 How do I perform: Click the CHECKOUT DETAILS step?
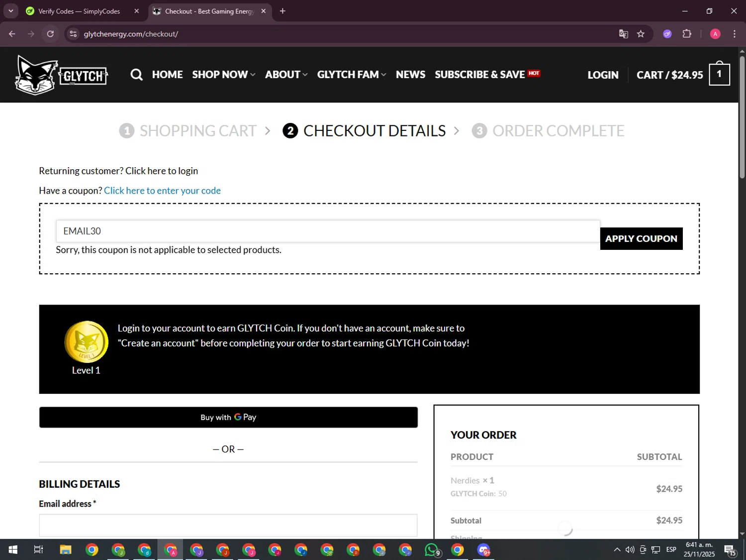pyautogui.click(x=364, y=131)
